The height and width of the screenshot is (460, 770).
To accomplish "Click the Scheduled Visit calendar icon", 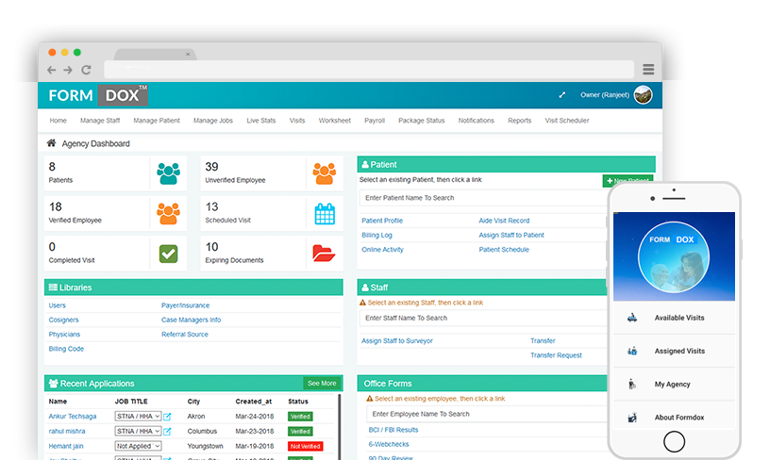I will [x=325, y=214].
